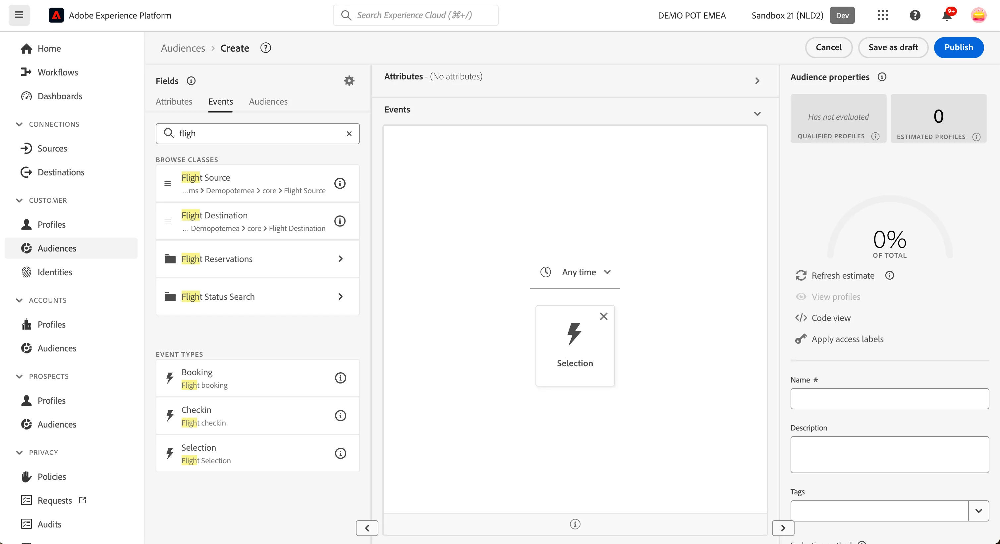Clear the fligh search text

tap(349, 133)
